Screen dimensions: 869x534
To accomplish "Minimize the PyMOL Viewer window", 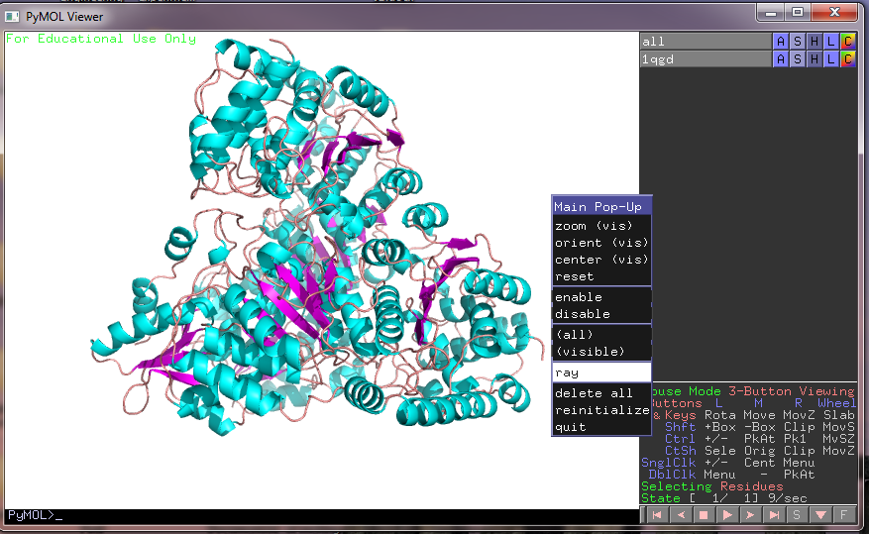I will tap(770, 13).
